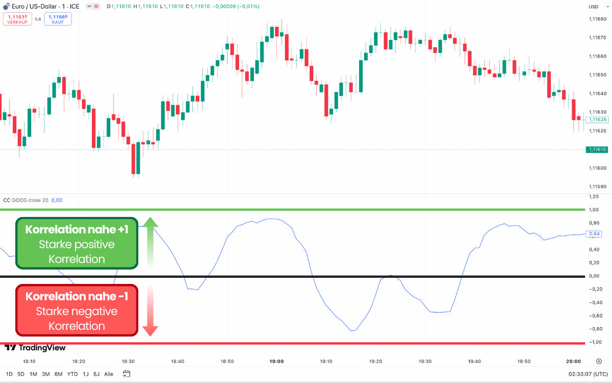Select the 1D time range
The image size is (612, 383).
click(9, 374)
